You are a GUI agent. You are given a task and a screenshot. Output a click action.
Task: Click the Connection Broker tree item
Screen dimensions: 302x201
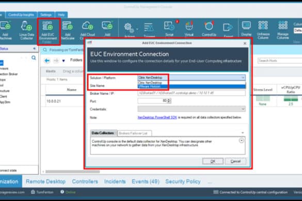(x=9, y=74)
